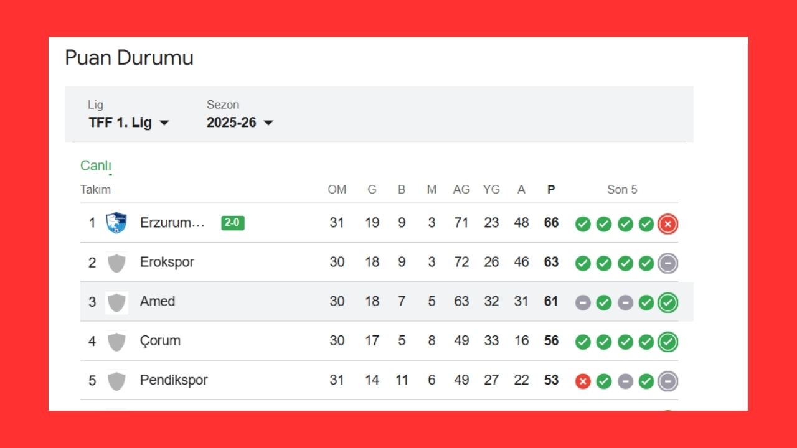The height and width of the screenshot is (448, 797).
Task: Click Pendikspor's red loss icon in Son 5
Action: click(583, 381)
